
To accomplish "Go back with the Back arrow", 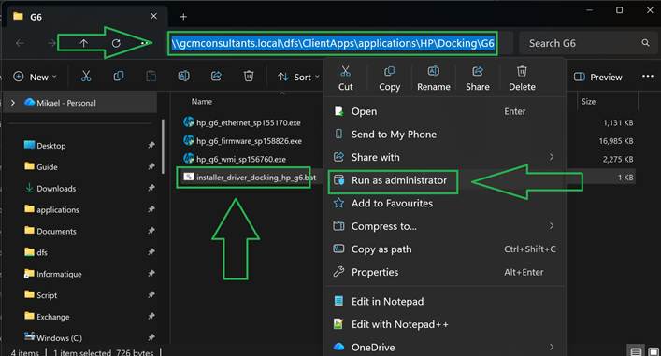I will 20,43.
